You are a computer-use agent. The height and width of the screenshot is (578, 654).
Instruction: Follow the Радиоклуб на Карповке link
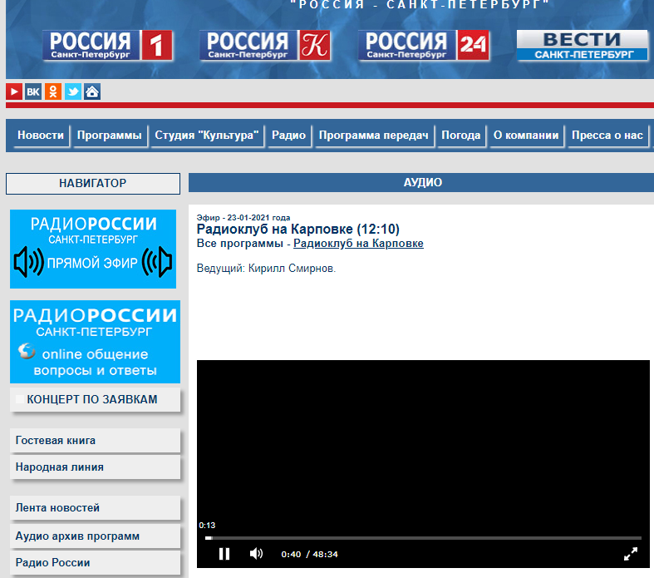pyautogui.click(x=358, y=244)
